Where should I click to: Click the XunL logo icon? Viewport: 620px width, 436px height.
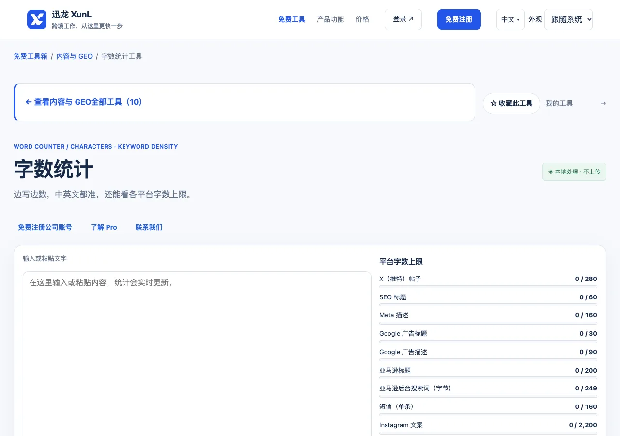(x=37, y=19)
